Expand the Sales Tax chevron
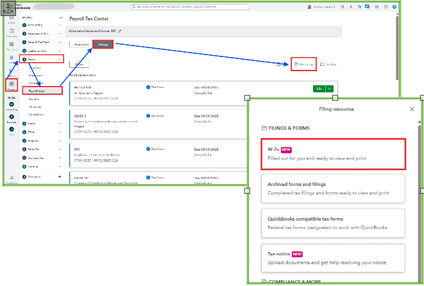Screen dimensions: 424x286 60,149
